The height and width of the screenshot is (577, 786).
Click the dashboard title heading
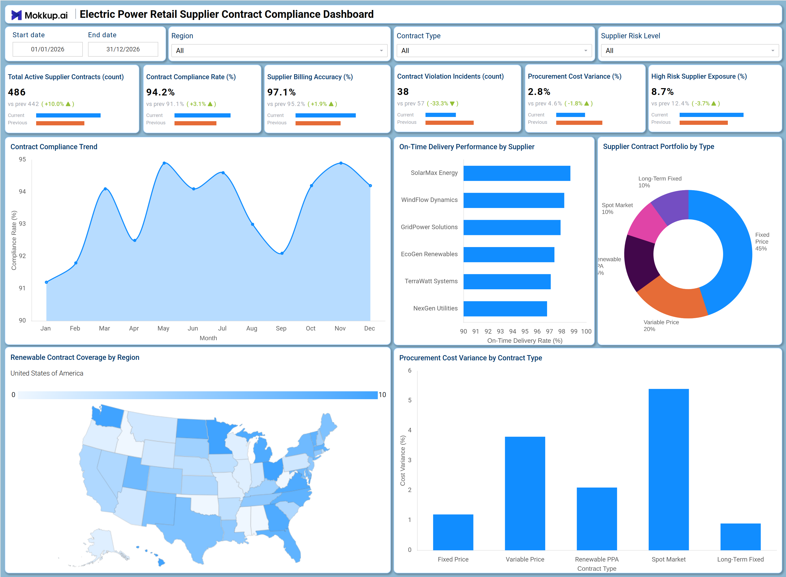pyautogui.click(x=226, y=14)
